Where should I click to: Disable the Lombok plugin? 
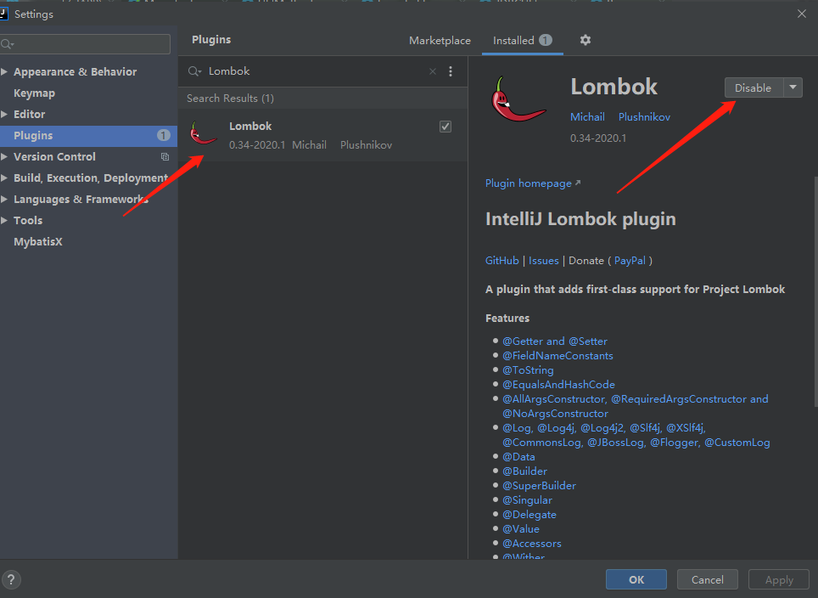click(x=754, y=87)
